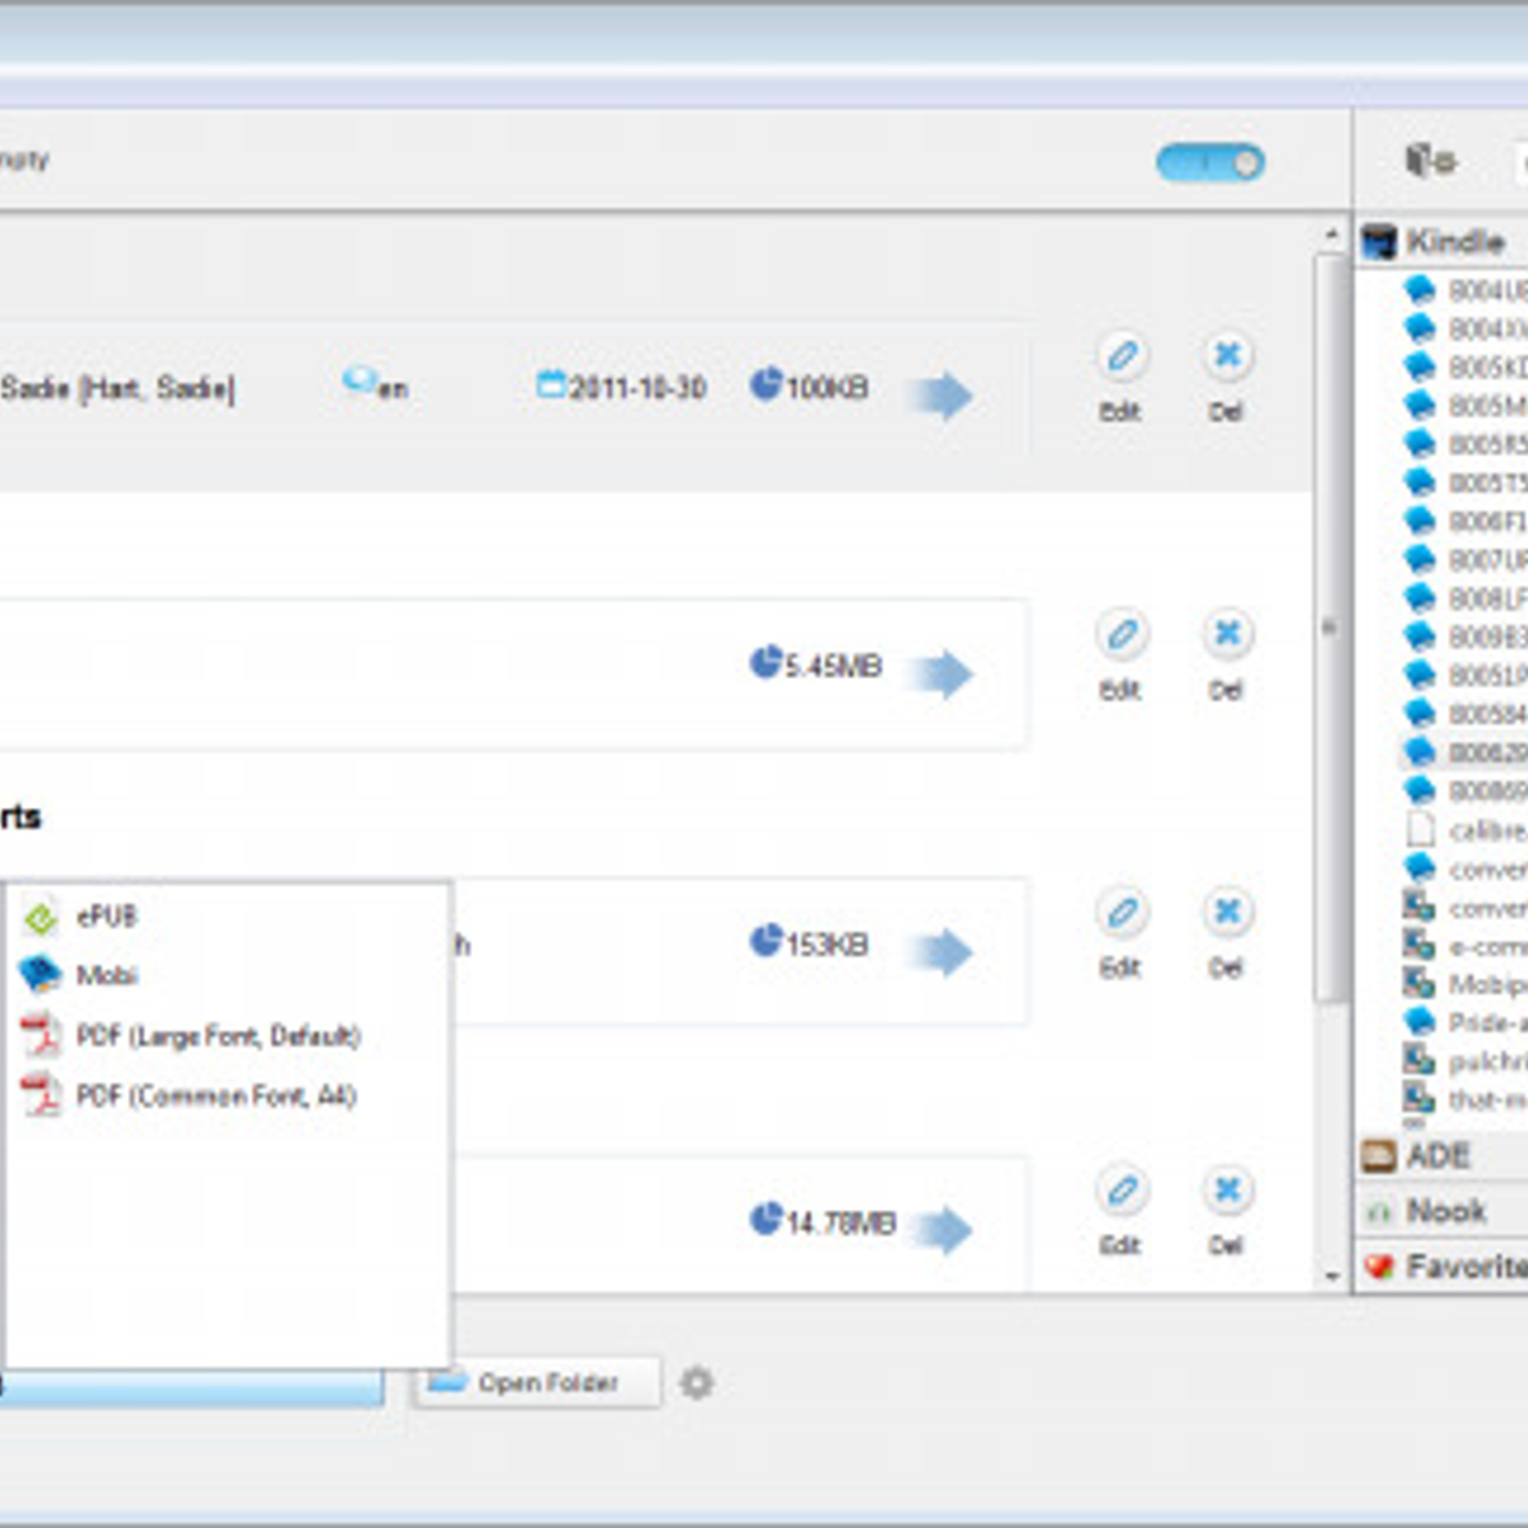Choose Mobi as output format
The width and height of the screenshot is (1528, 1528).
point(227,975)
